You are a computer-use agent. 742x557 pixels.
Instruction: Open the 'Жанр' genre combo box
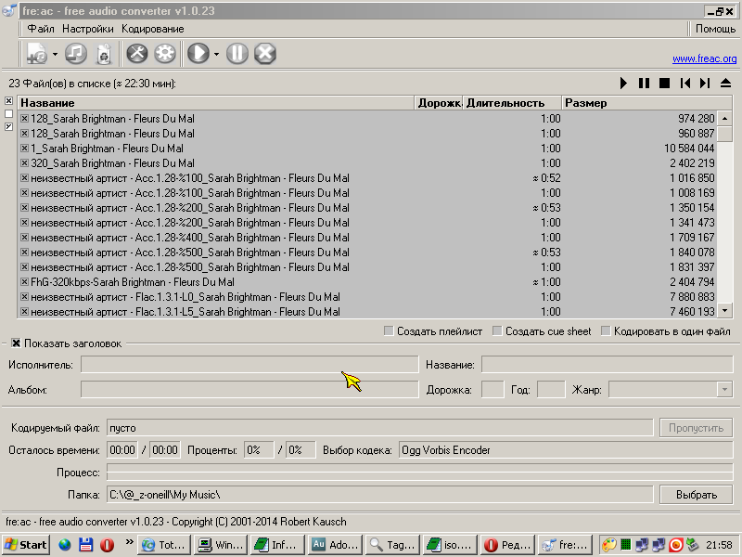(724, 390)
